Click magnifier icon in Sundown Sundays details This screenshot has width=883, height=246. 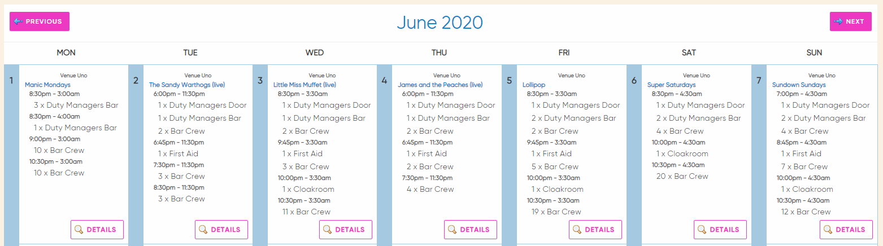tap(828, 230)
